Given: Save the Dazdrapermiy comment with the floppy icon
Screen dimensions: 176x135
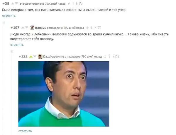Looking at the screenshot, I should click(117, 56).
